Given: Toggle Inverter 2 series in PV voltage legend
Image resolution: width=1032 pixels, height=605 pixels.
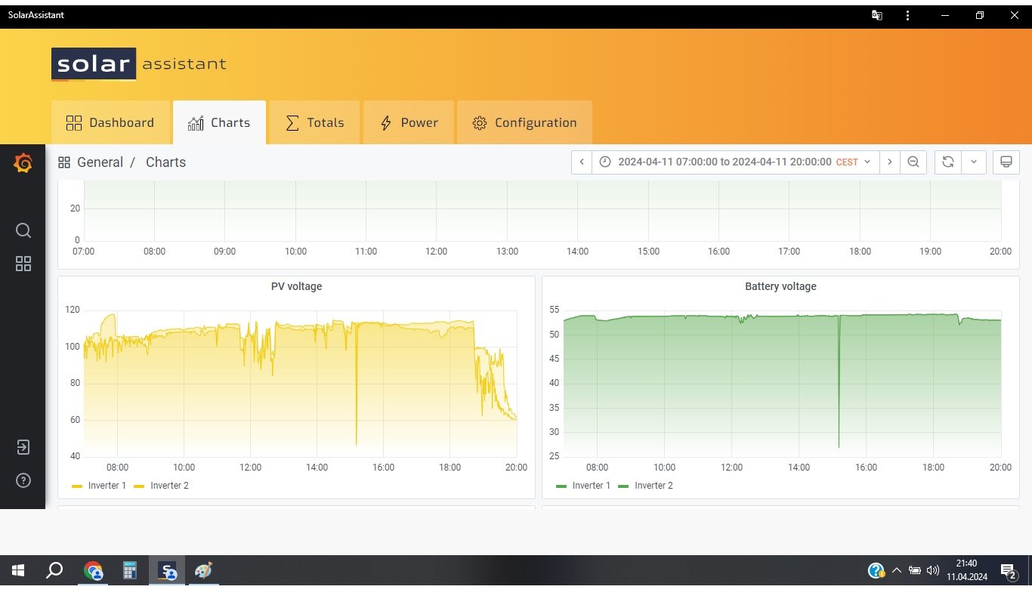Looking at the screenshot, I should [x=169, y=486].
